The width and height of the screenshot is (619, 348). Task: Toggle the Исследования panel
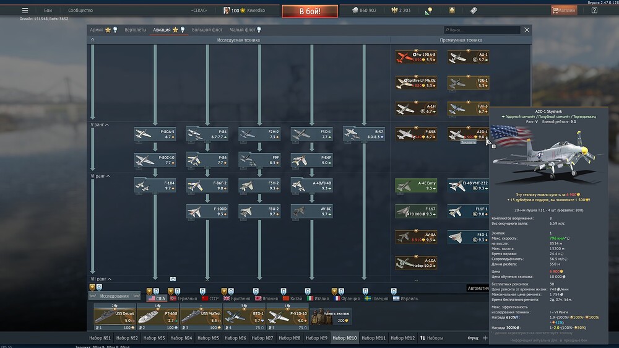114,296
